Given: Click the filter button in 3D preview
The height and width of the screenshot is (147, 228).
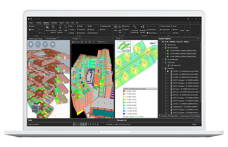Looking at the screenshot, I should [38, 44].
